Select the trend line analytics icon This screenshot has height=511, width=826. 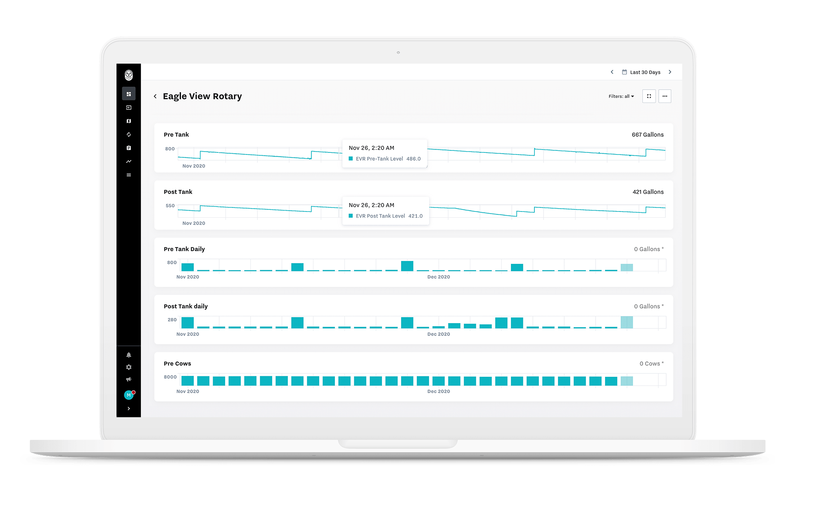[128, 162]
